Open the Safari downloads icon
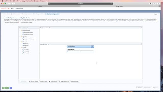This screenshot has width=163, height=92. point(151,4)
